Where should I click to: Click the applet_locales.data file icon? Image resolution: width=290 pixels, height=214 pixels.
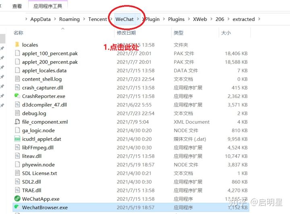(17, 71)
